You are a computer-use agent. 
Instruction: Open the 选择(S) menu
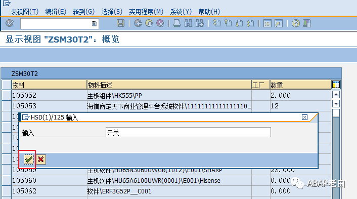click(112, 12)
